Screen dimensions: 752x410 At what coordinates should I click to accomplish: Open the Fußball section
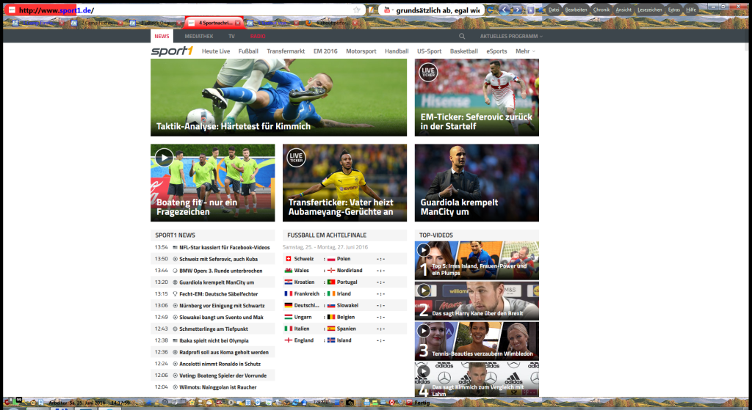[x=248, y=51]
